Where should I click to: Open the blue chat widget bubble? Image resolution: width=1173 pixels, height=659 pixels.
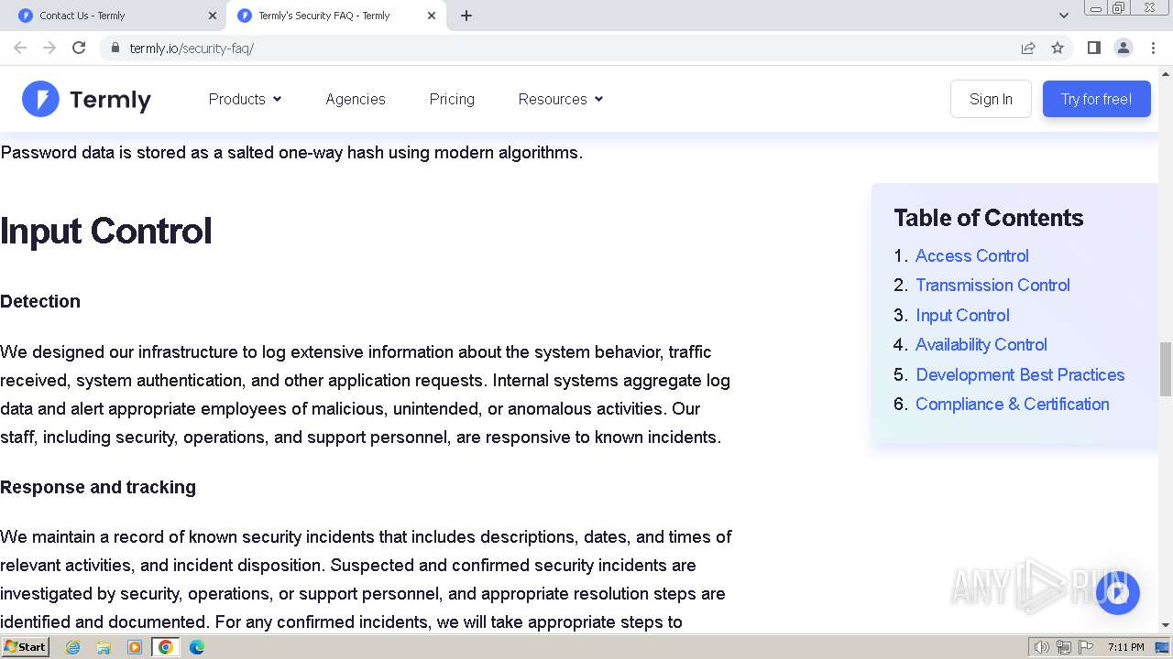[1117, 592]
